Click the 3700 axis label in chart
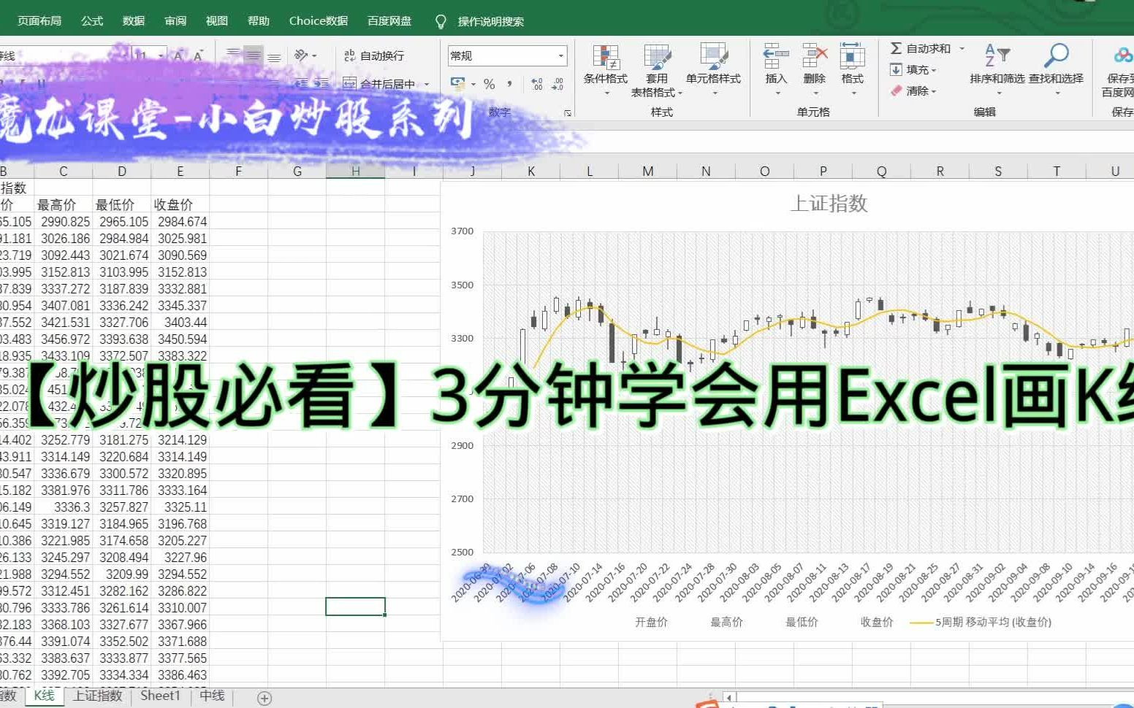The image size is (1134, 708). click(x=462, y=231)
